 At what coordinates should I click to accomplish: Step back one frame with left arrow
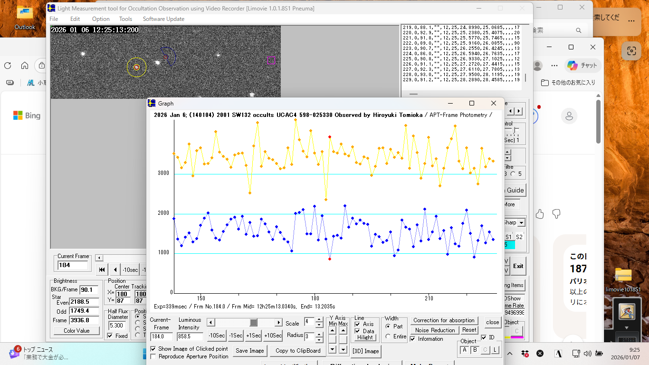[x=115, y=269]
